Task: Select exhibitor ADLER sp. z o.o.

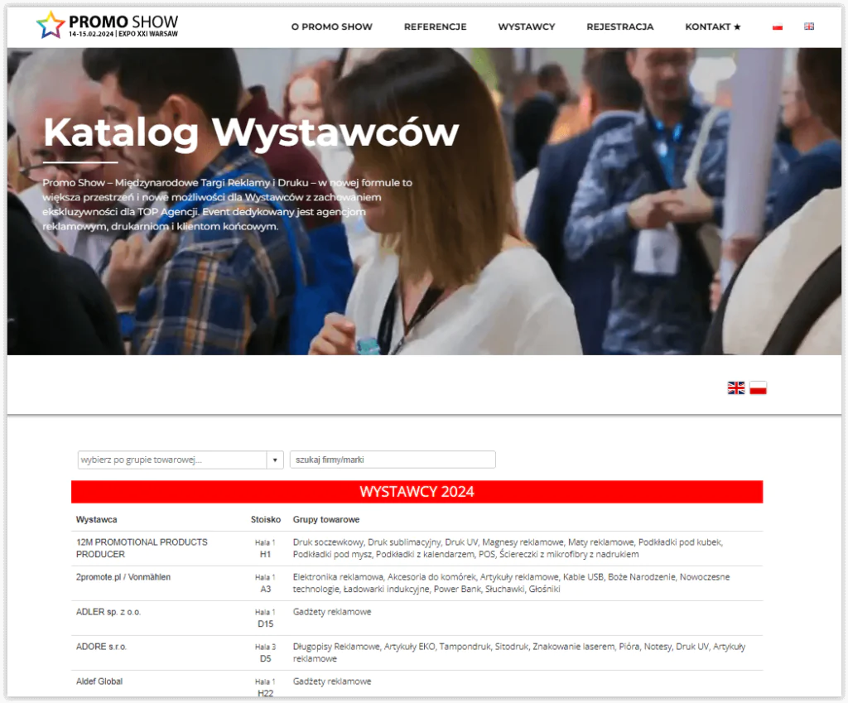Action: coord(108,612)
